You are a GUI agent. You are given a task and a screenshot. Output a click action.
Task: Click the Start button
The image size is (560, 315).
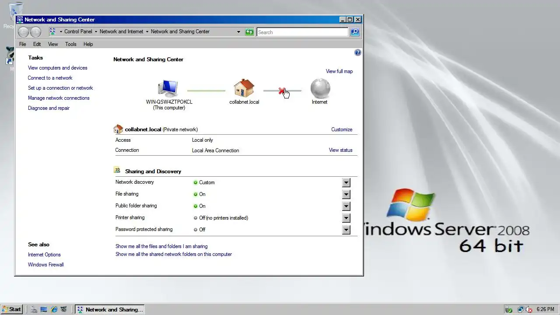tap(12, 309)
